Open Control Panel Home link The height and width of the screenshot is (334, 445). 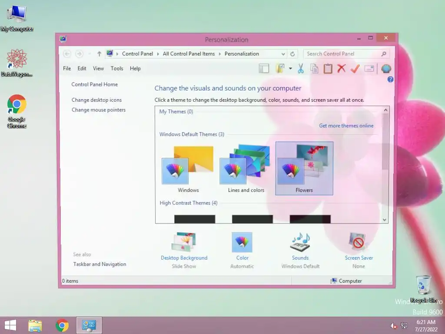(94, 84)
